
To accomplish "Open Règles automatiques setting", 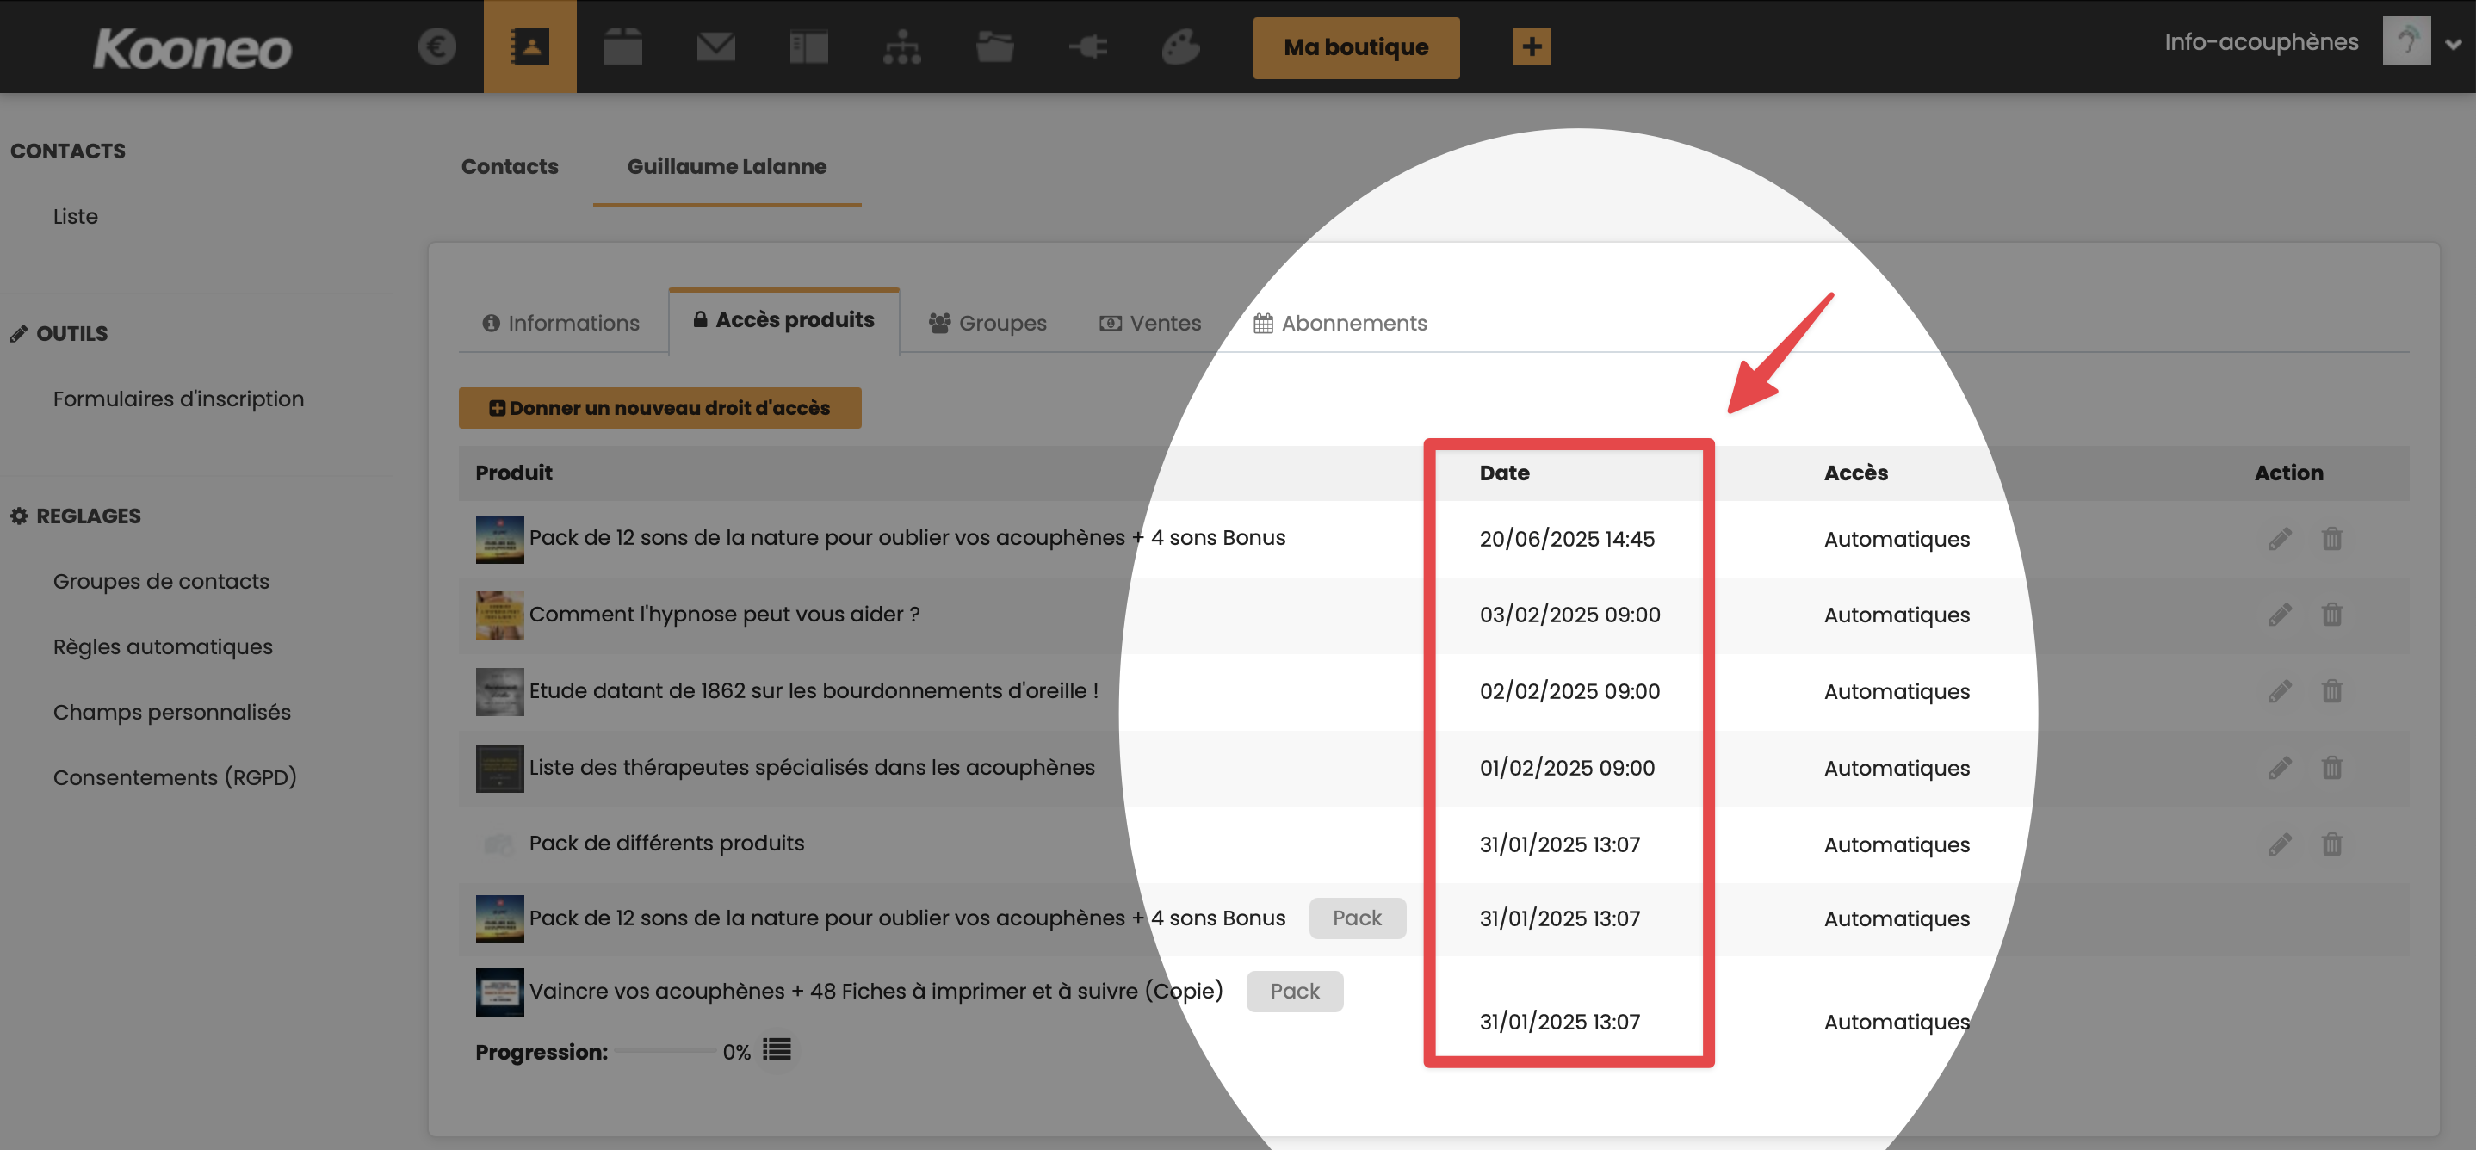I will [x=164, y=646].
